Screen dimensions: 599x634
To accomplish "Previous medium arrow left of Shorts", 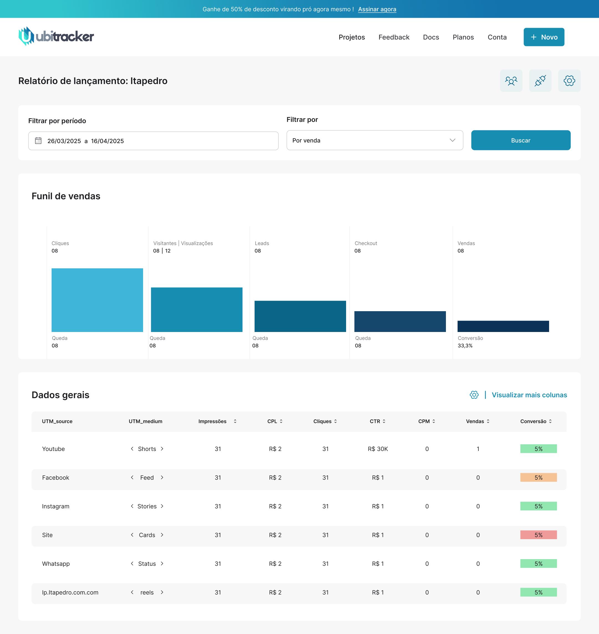I will (132, 449).
